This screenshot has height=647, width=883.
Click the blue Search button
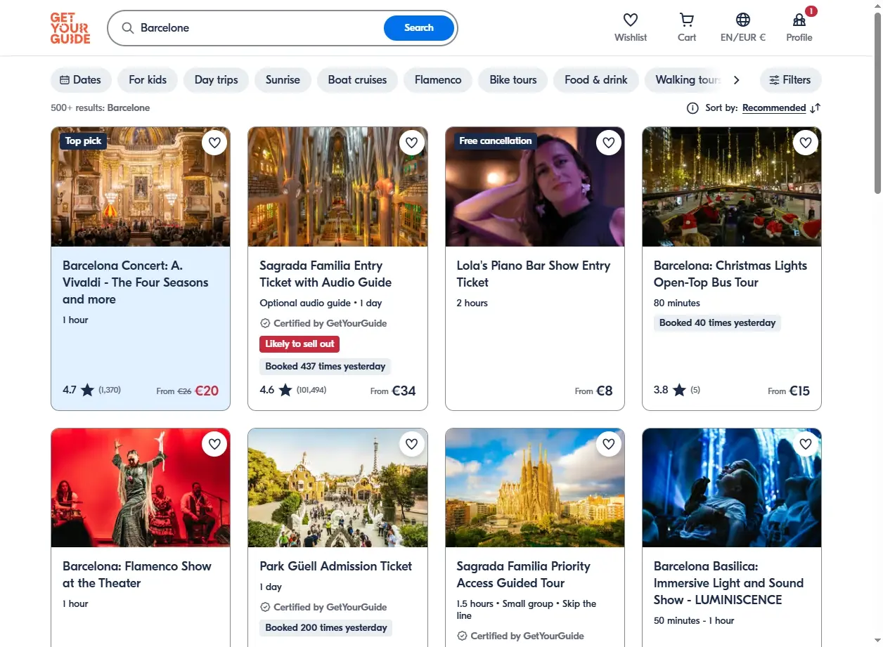(x=419, y=28)
